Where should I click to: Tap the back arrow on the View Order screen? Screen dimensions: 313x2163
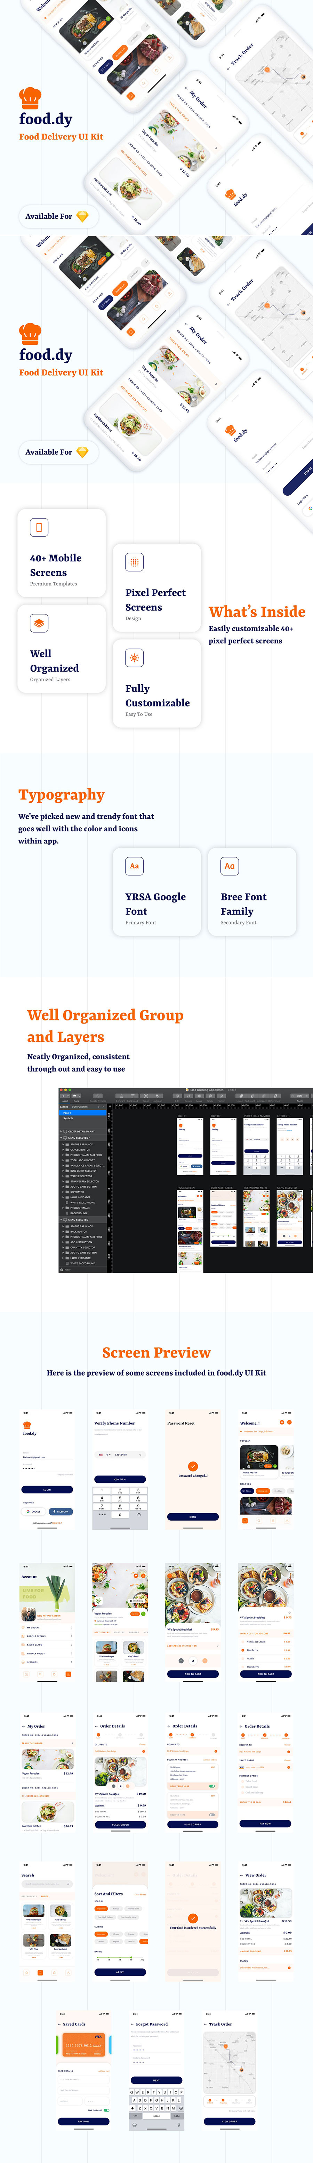(242, 1875)
